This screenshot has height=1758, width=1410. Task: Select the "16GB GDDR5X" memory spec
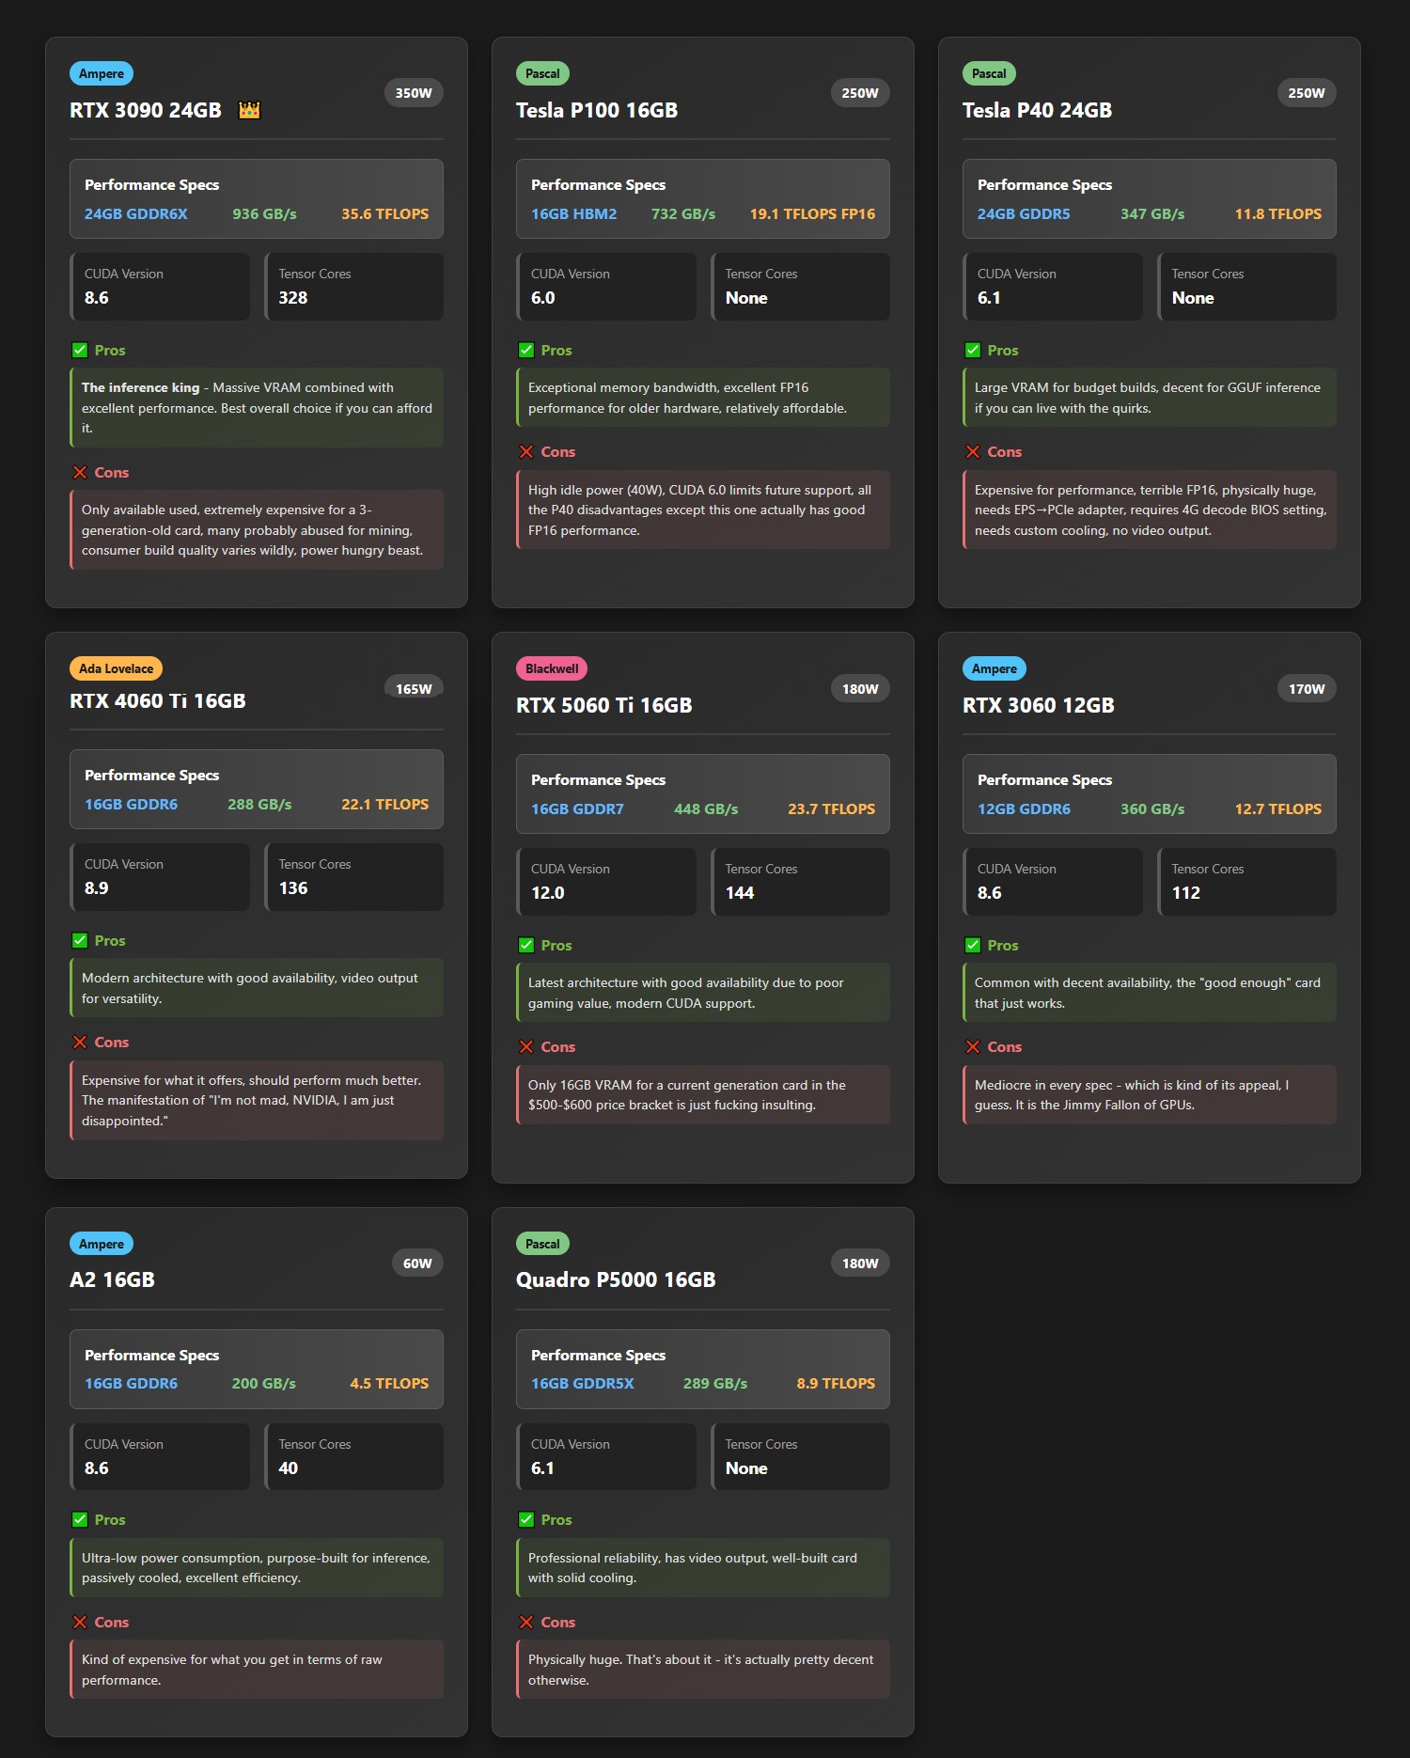pyautogui.click(x=583, y=1383)
